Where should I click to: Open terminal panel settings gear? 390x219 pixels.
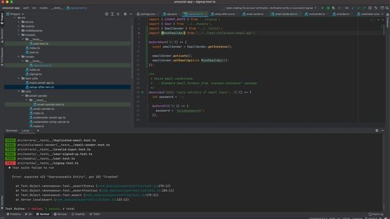(x=377, y=130)
